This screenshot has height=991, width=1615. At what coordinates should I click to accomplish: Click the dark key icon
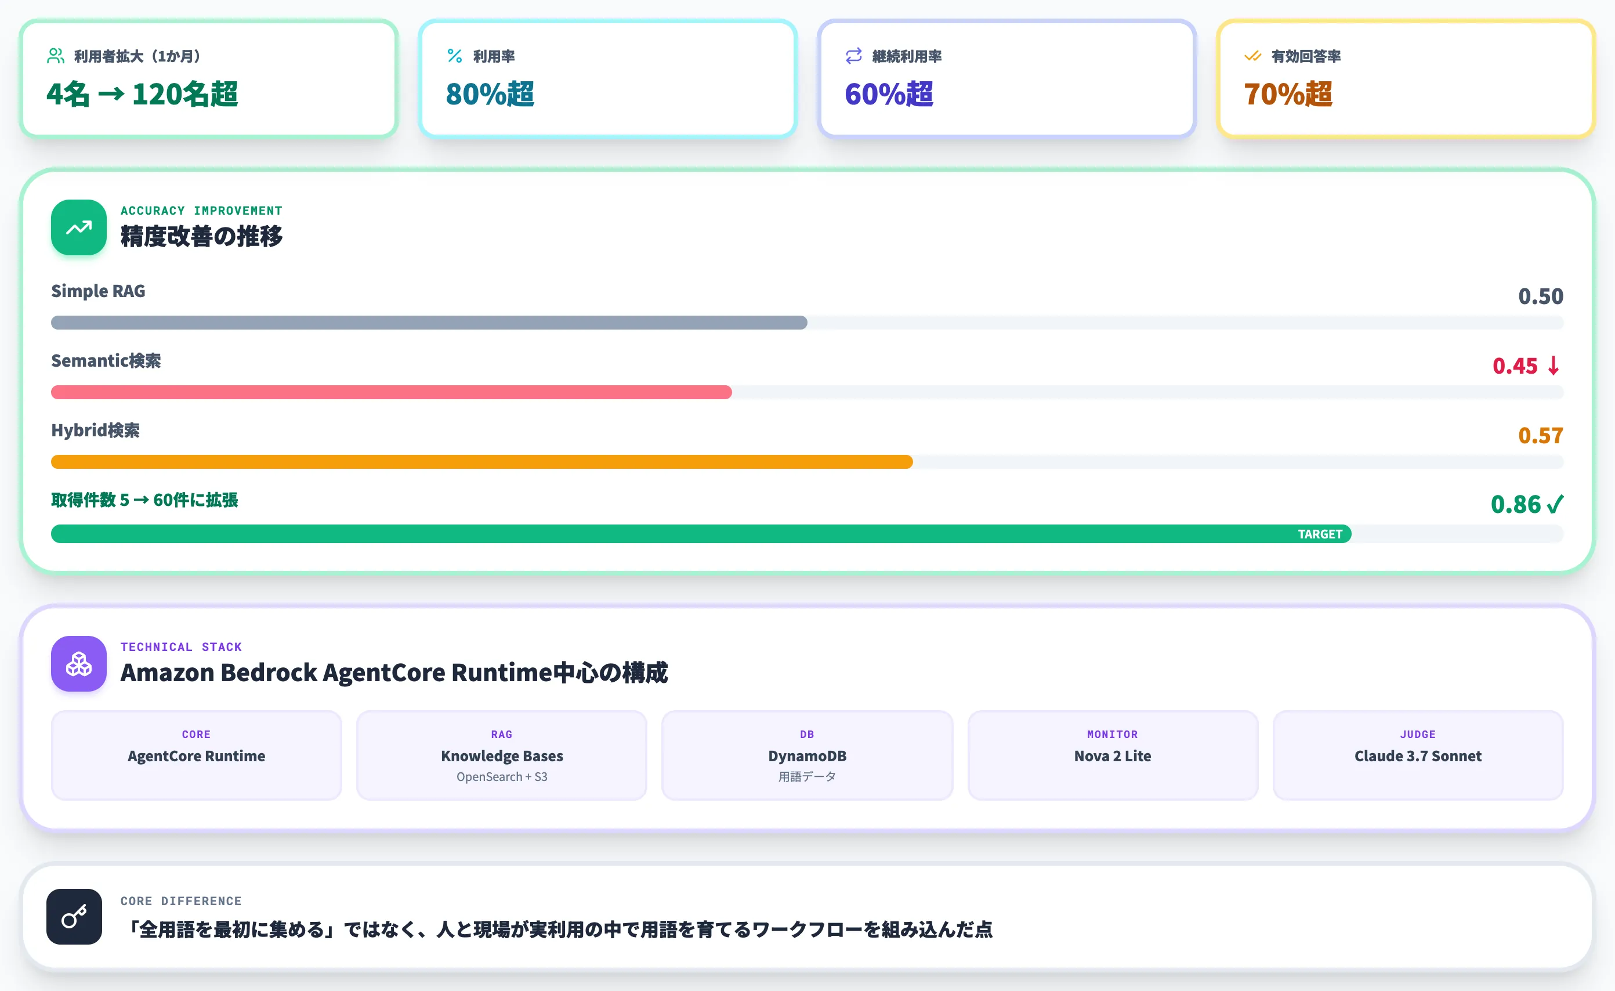point(74,916)
